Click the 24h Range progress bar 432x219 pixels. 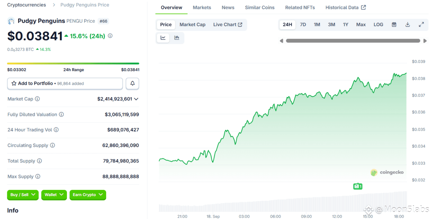tap(73, 64)
